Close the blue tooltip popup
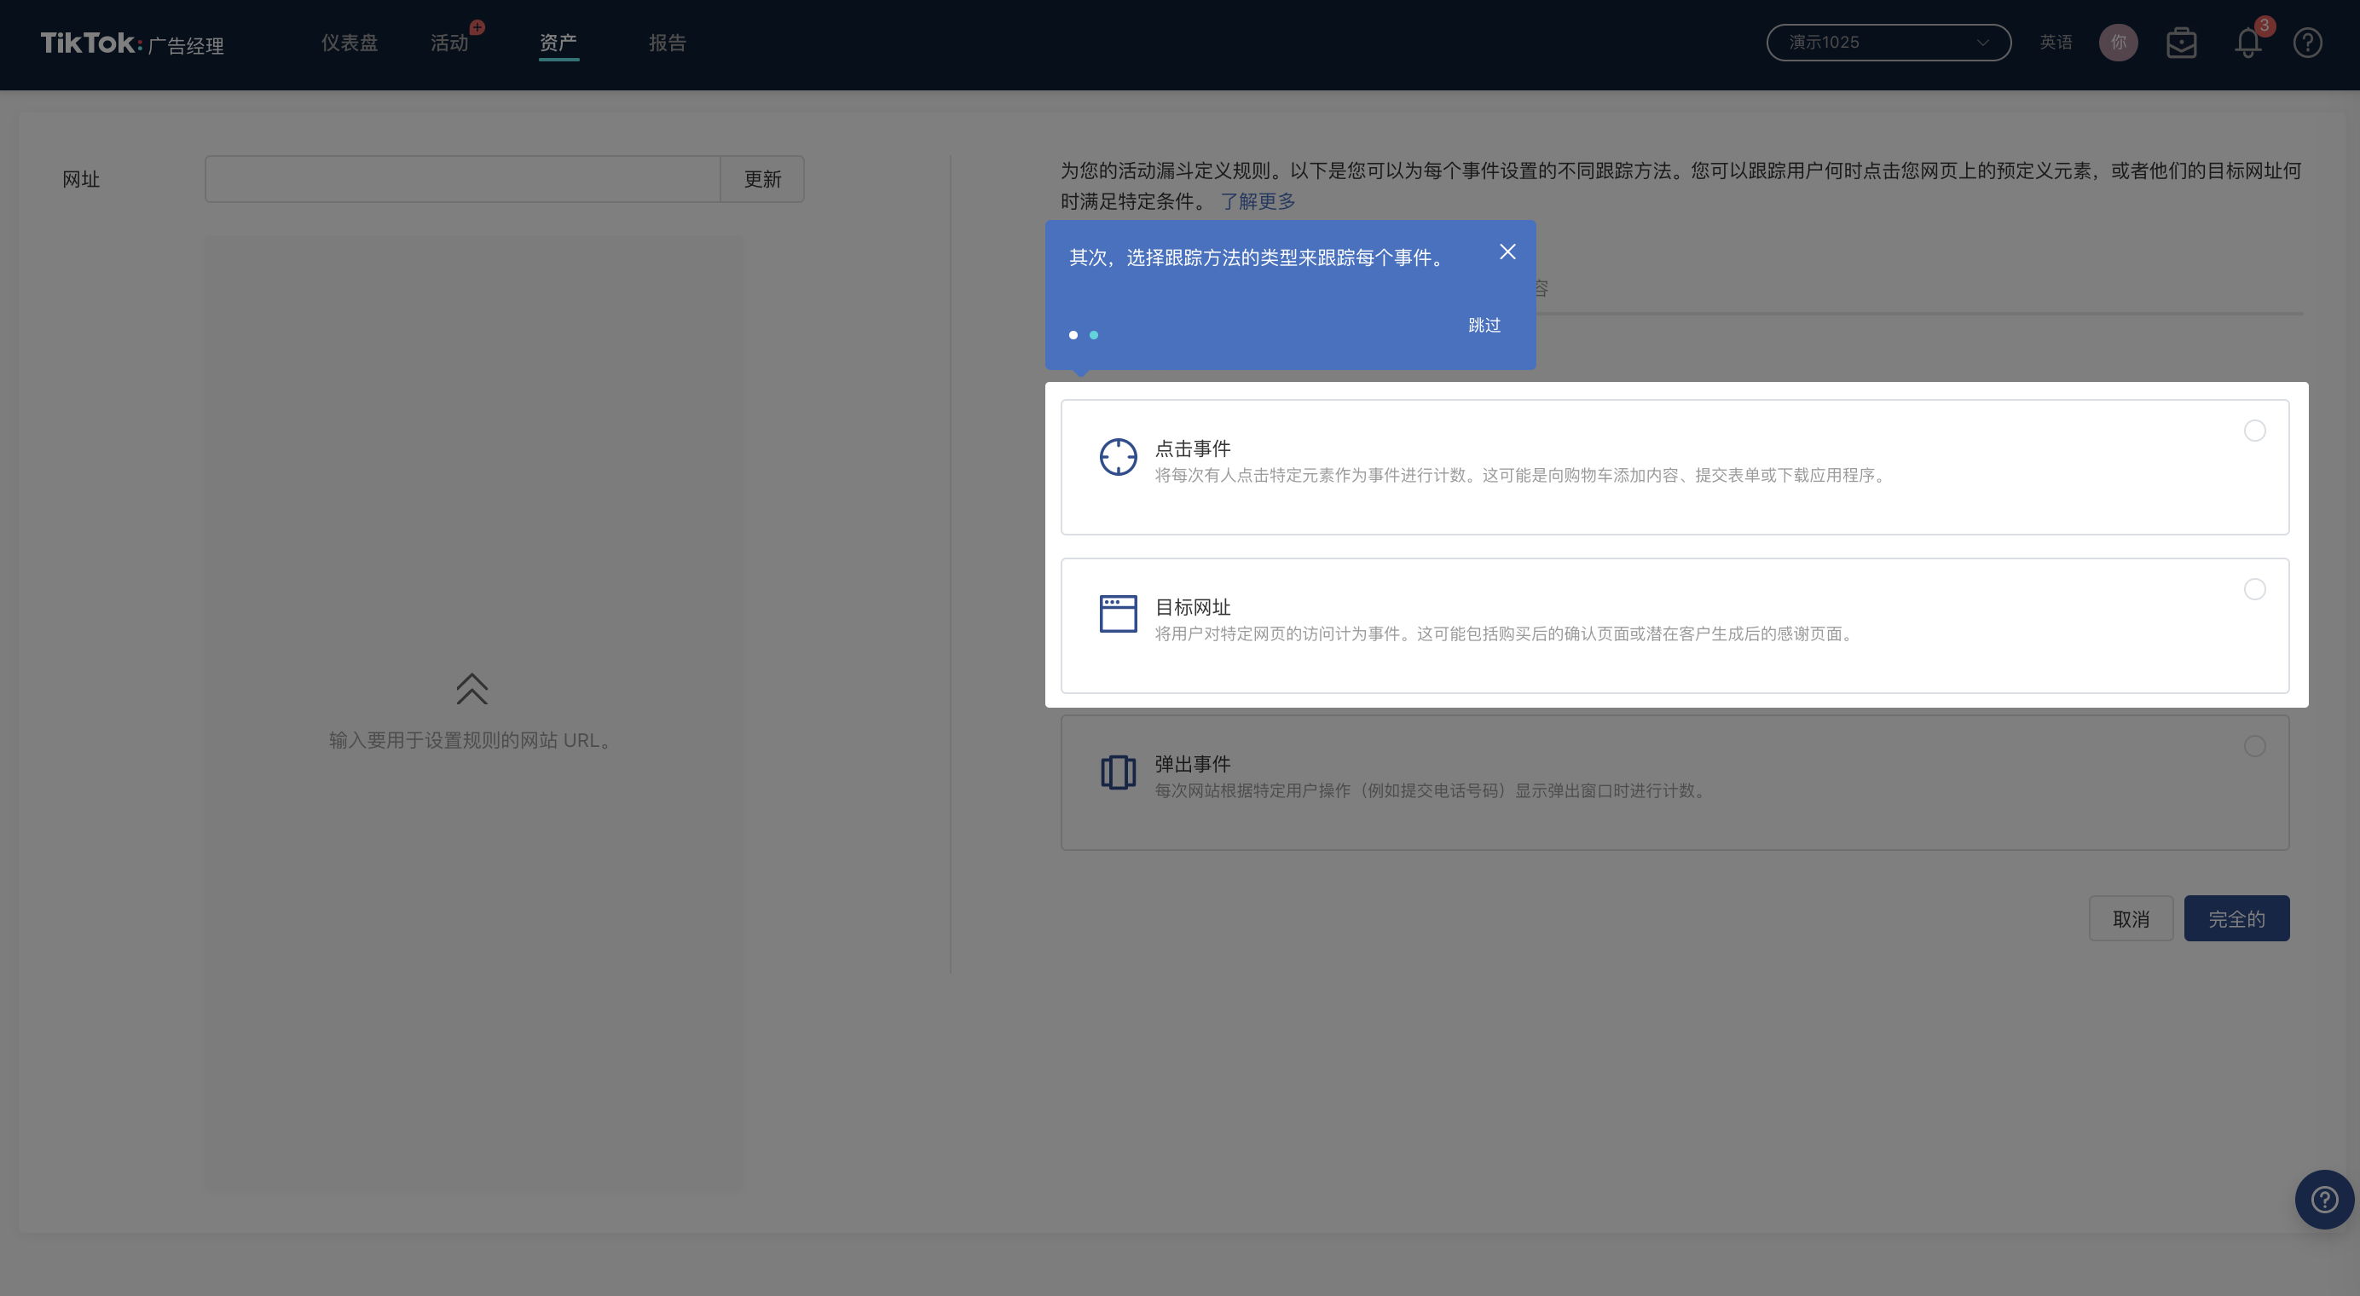2360x1296 pixels. (x=1507, y=252)
